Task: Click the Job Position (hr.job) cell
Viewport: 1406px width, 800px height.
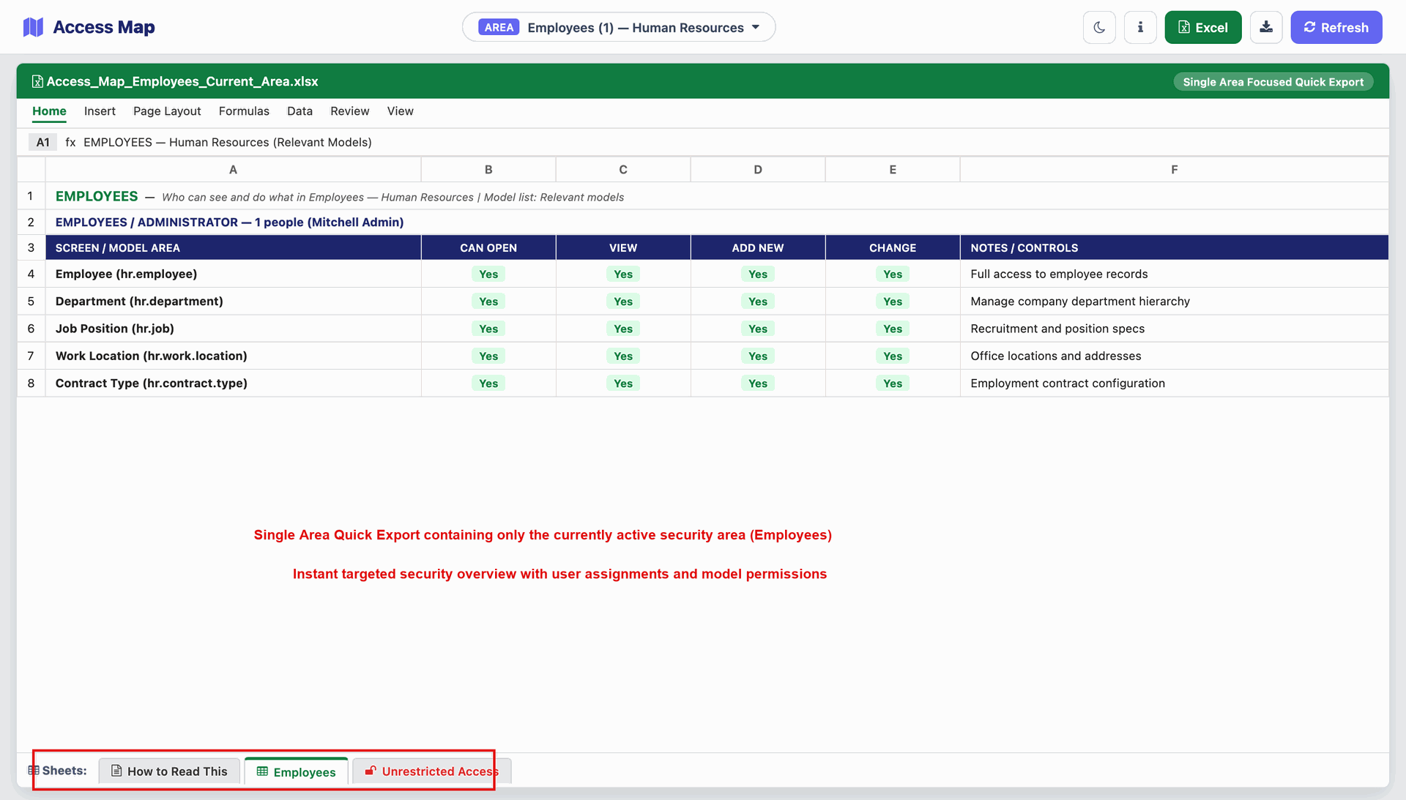Action: [233, 329]
